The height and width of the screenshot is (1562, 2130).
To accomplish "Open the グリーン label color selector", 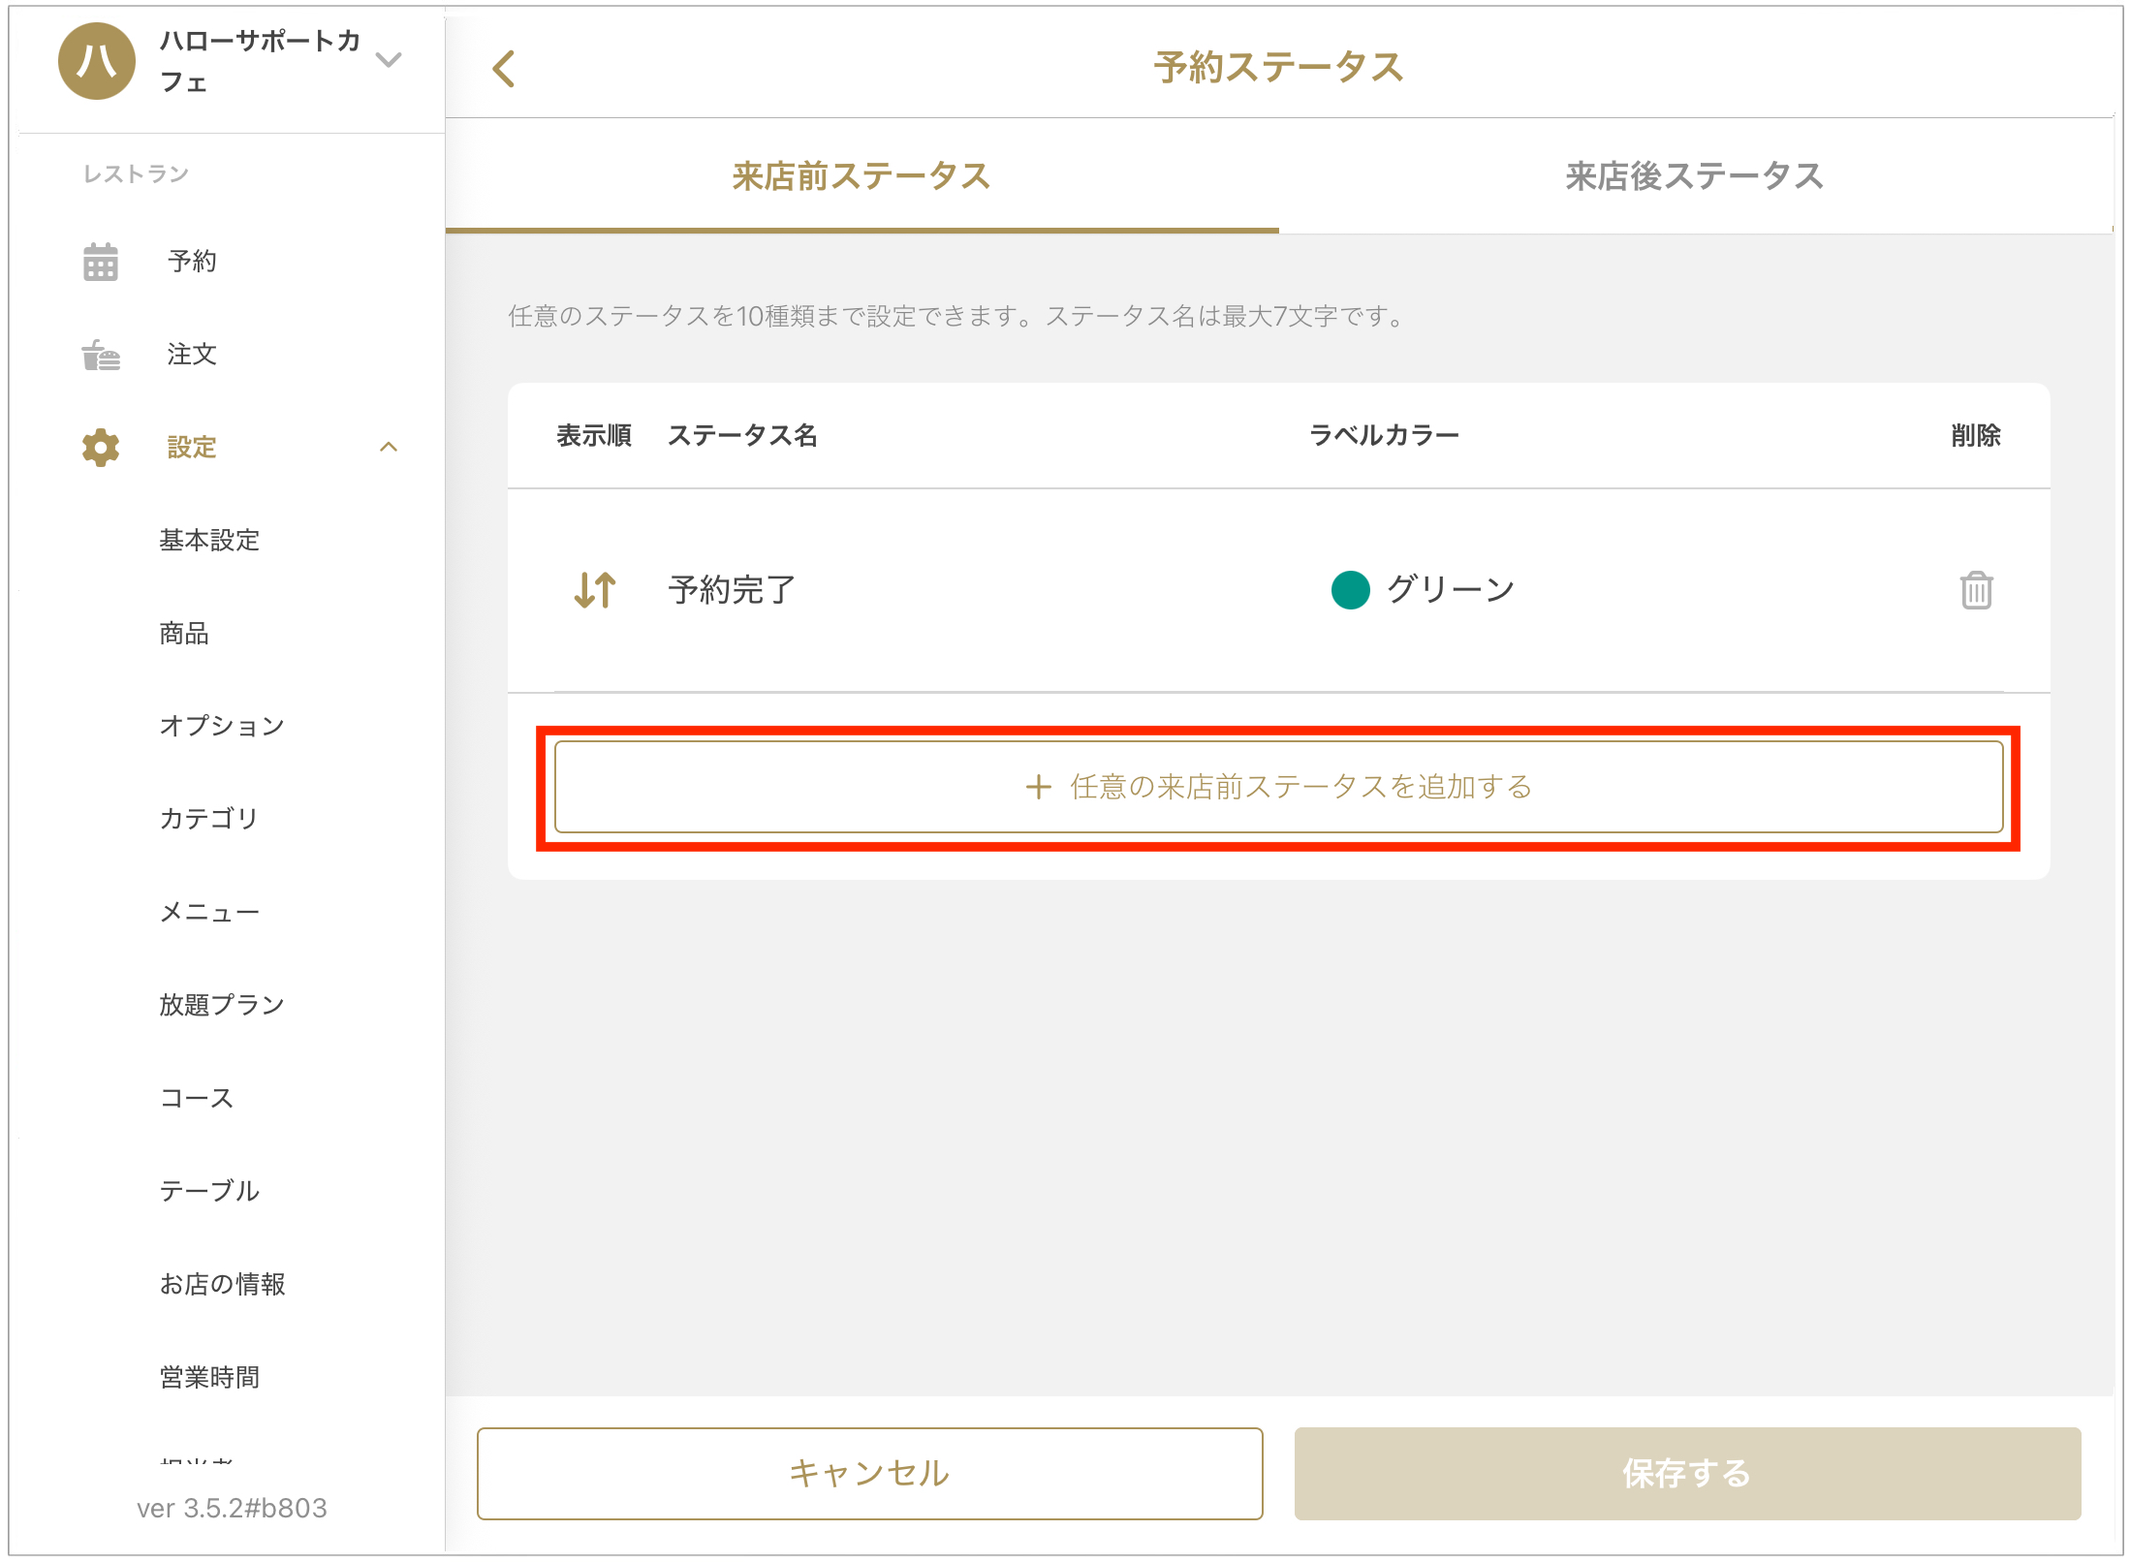I will (1450, 590).
